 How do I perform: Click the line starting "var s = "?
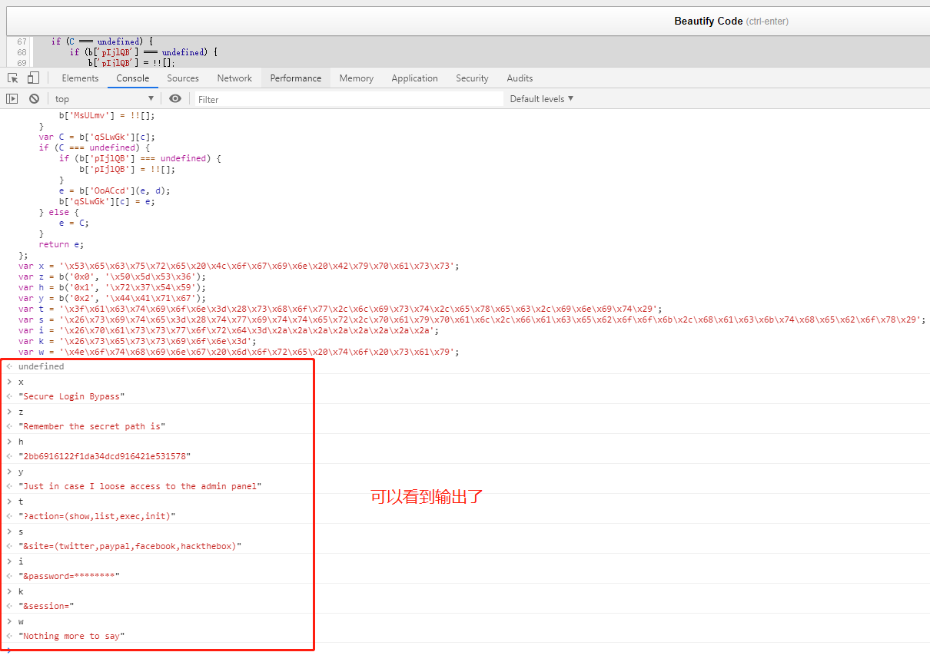coord(472,319)
